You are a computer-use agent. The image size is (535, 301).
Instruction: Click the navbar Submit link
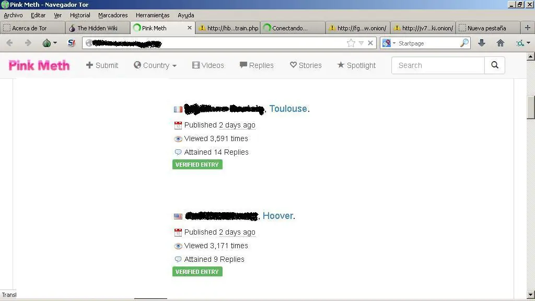(x=102, y=65)
